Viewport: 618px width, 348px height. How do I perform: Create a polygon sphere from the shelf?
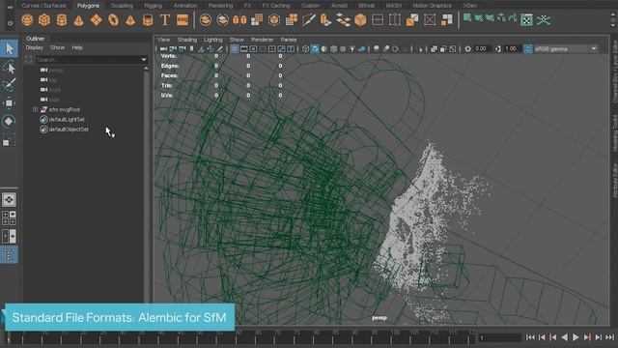[x=27, y=19]
